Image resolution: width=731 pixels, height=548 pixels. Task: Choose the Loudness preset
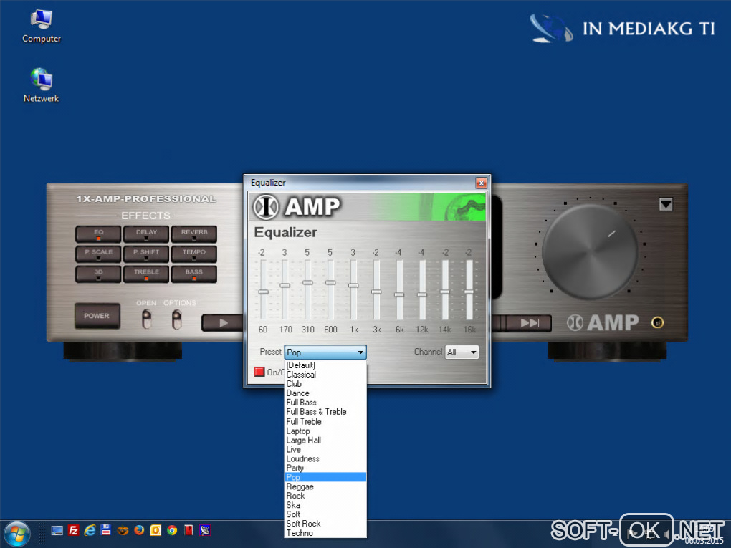(325, 459)
